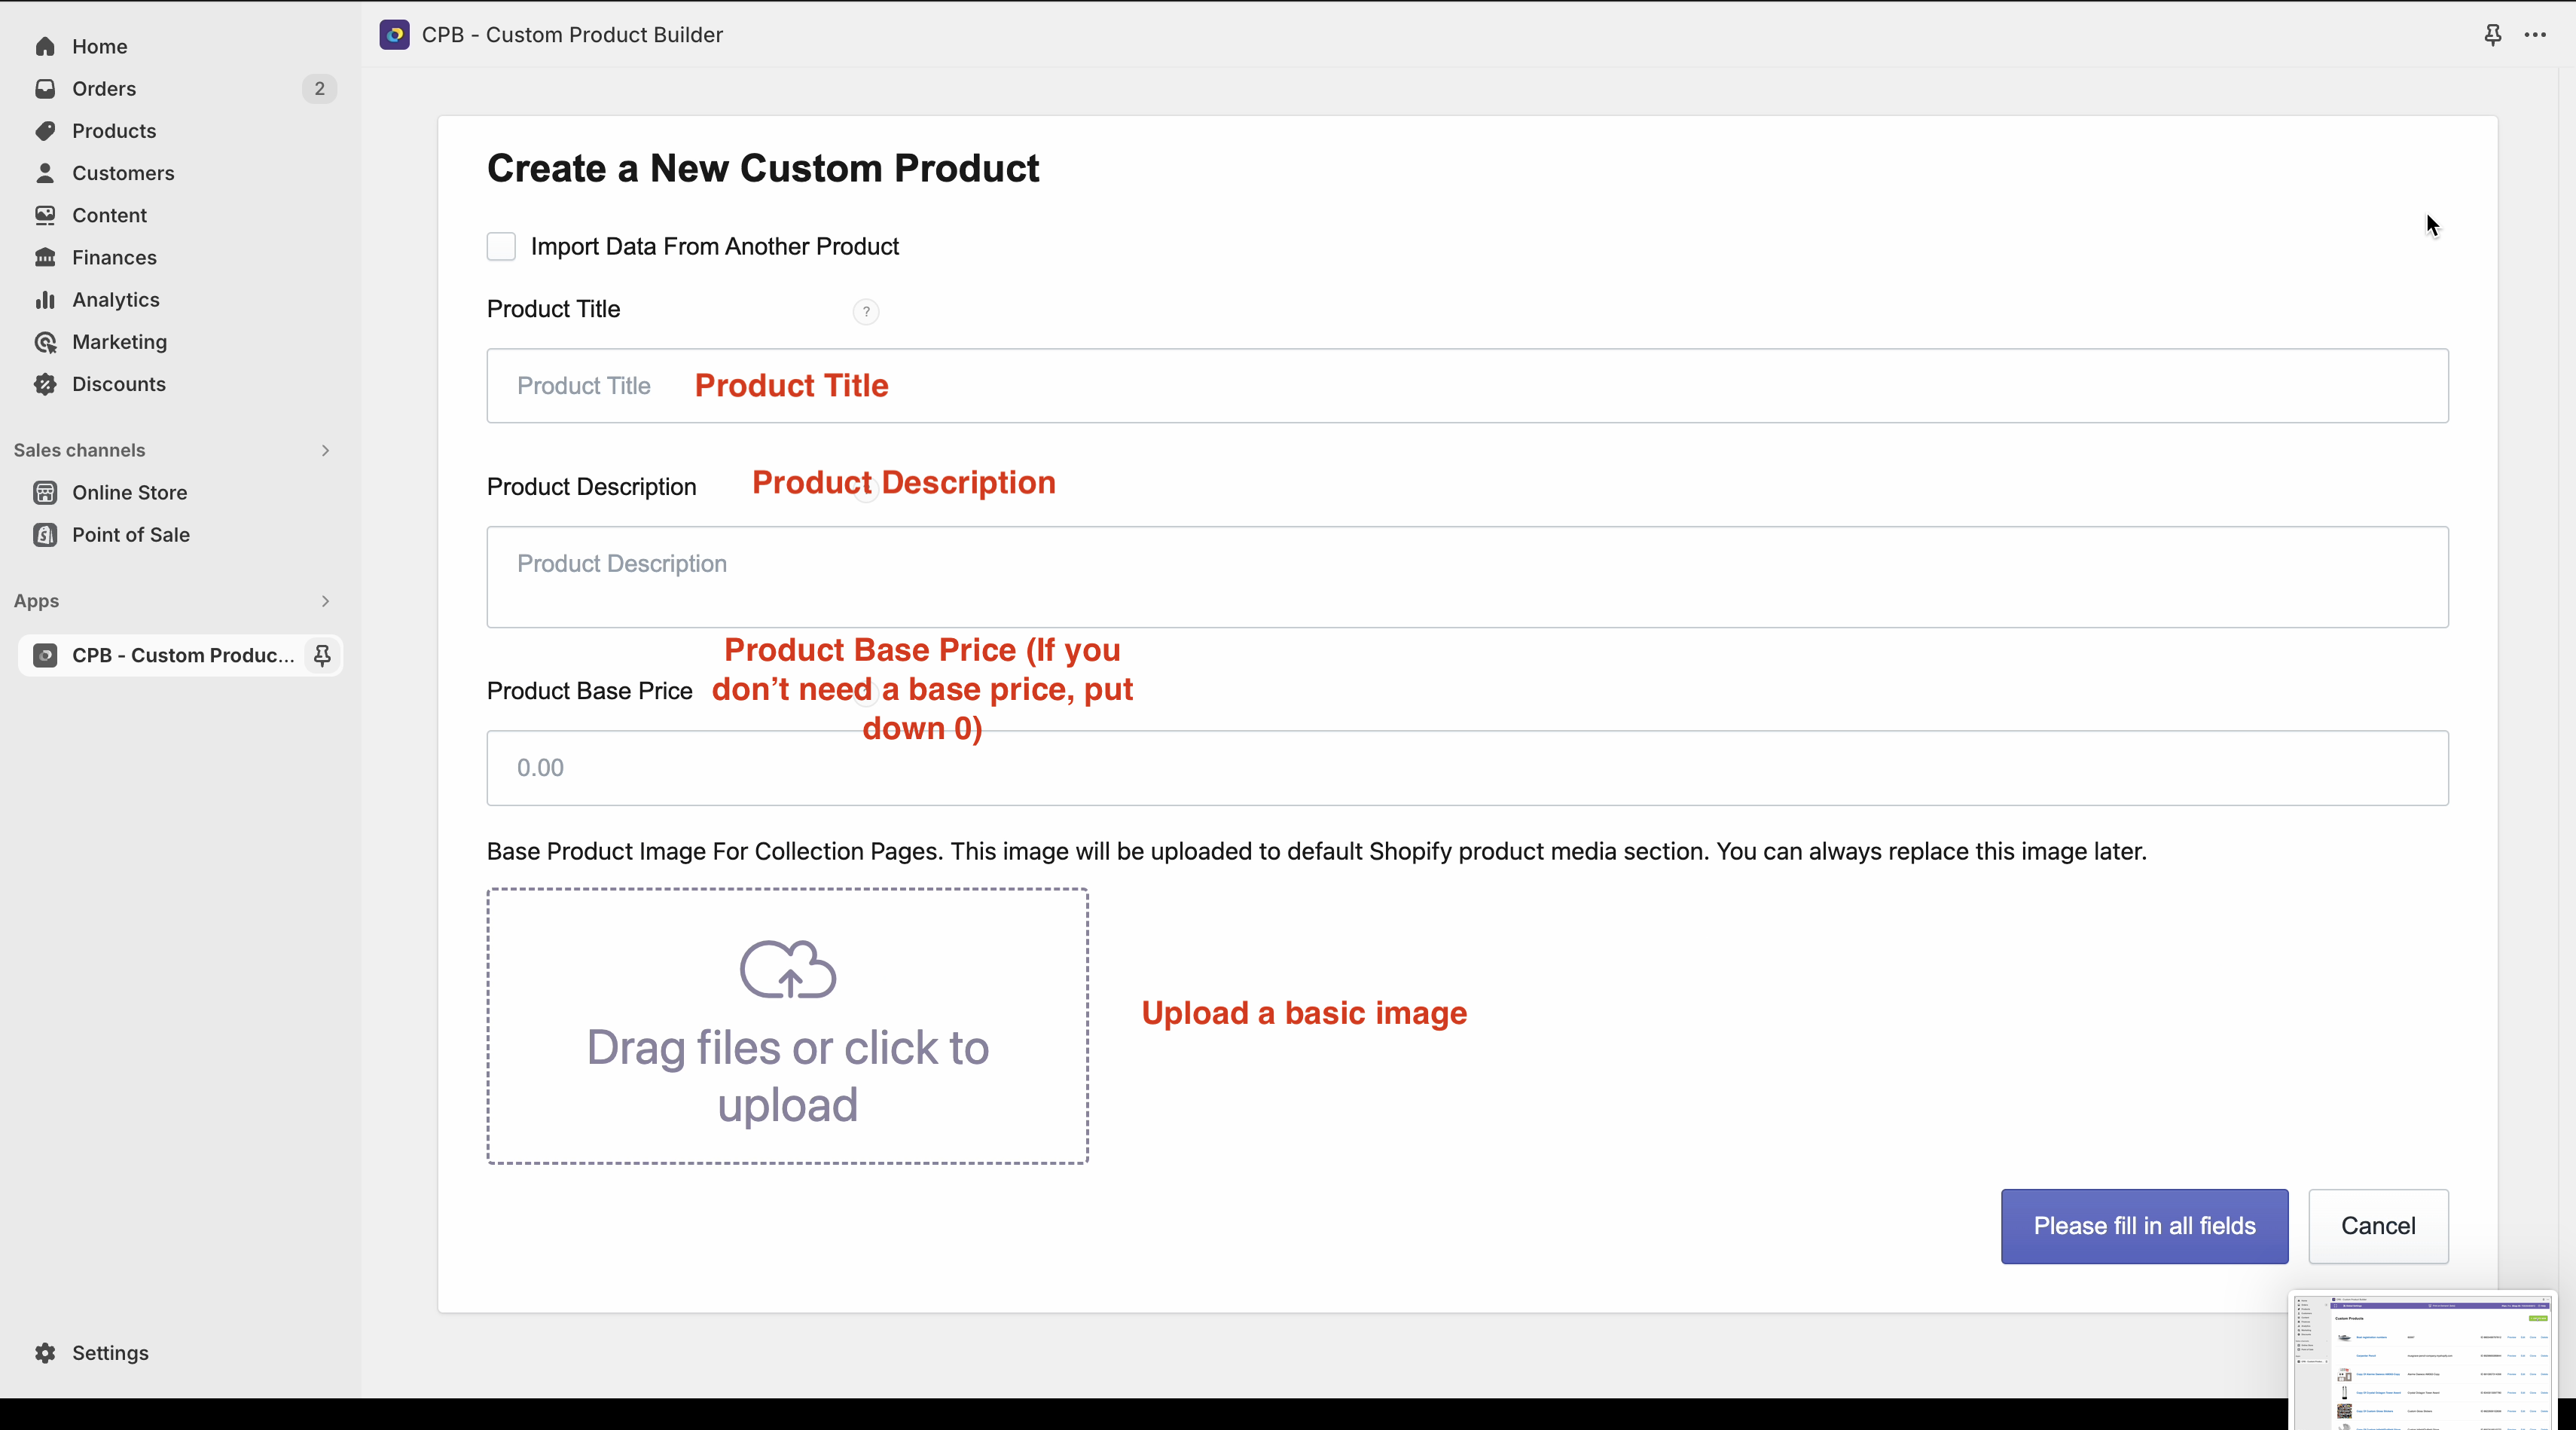Enable Import Data From Another Product checkbox
Viewport: 2576px width, 1430px height.
pos(501,247)
